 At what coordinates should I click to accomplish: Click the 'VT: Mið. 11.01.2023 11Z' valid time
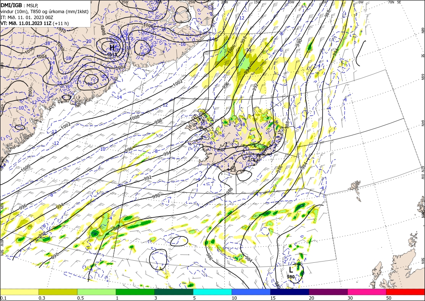26,23
